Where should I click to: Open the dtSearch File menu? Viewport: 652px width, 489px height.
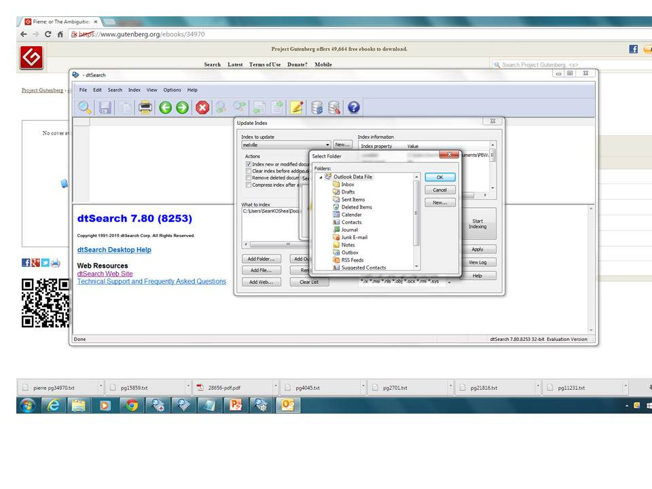(x=83, y=90)
